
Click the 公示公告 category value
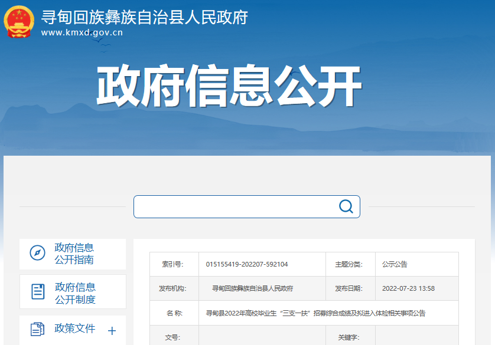[x=395, y=264]
